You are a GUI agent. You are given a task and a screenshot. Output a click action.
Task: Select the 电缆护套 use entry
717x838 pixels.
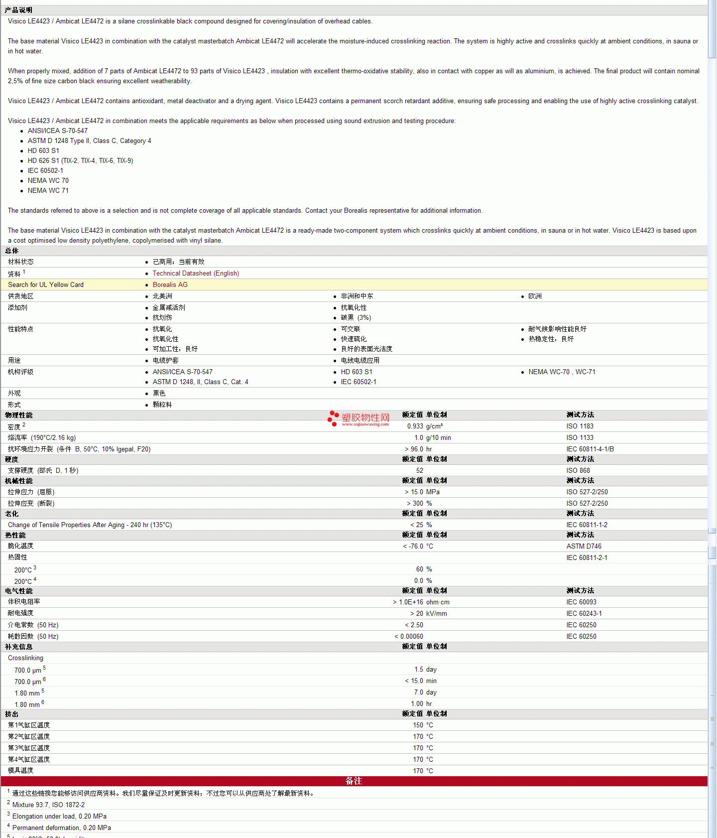pyautogui.click(x=165, y=360)
